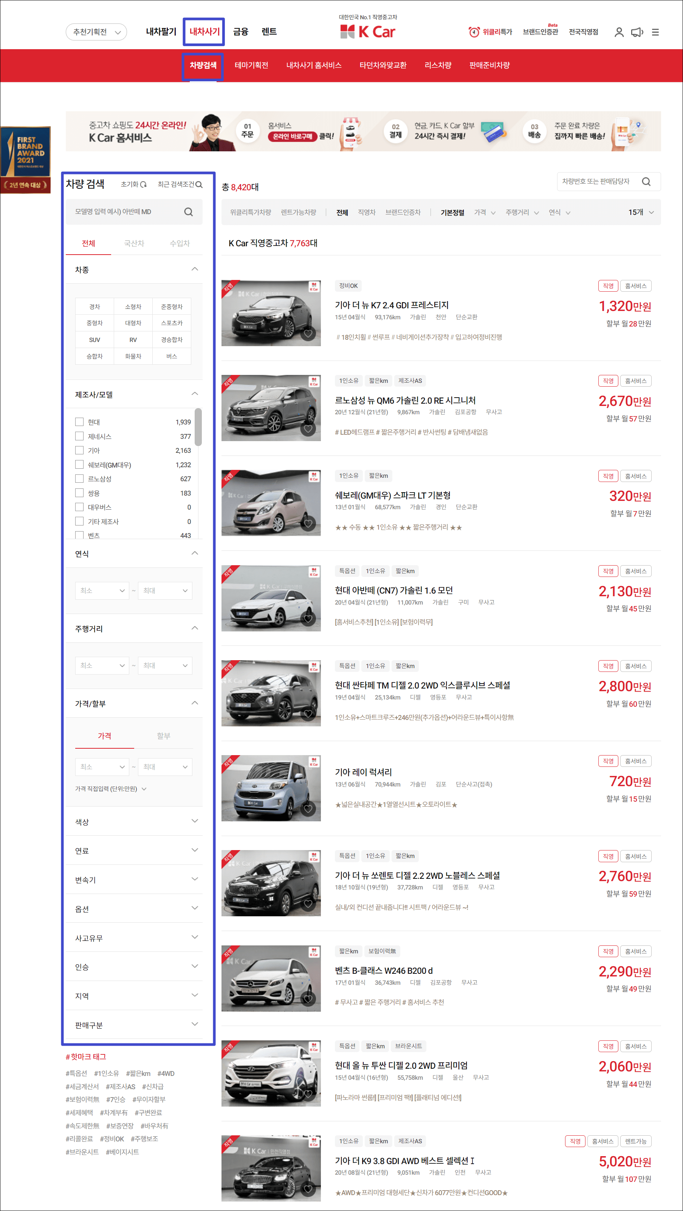Open the 주행거리 최대 dropdown

165,665
